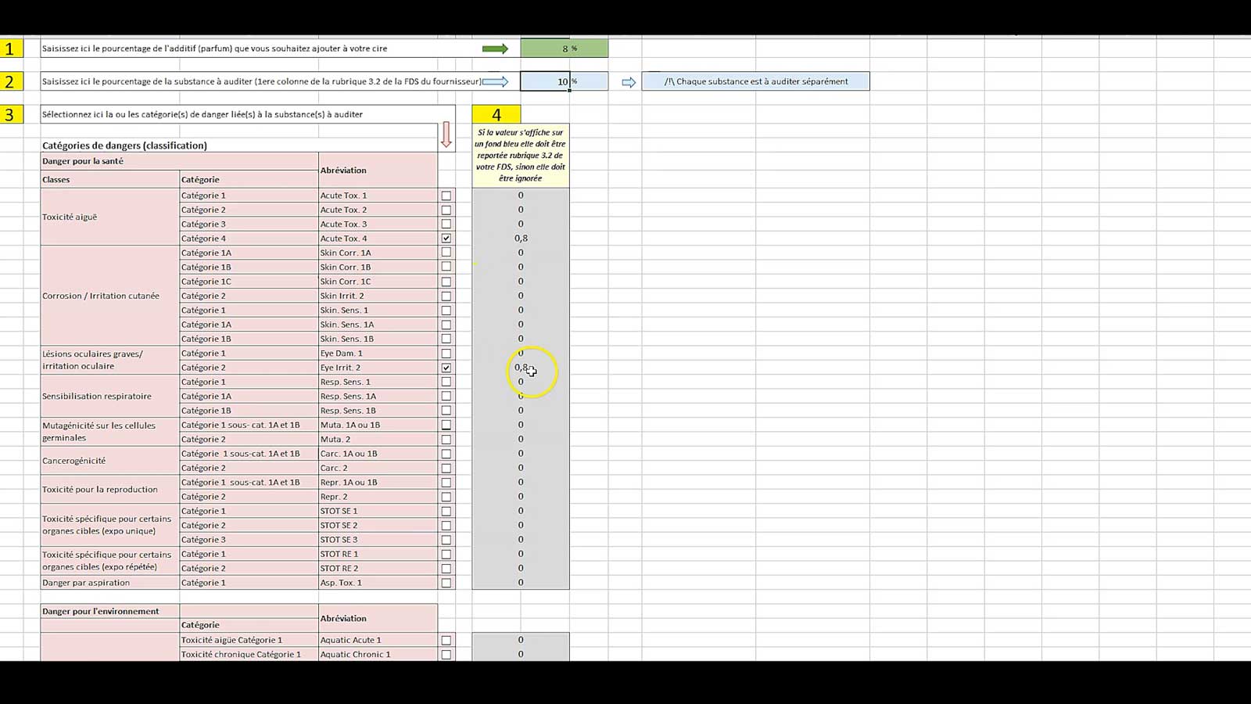The image size is (1251, 704).
Task: Toggle the Aquatic Chronic 1 checkbox
Action: tap(446, 654)
